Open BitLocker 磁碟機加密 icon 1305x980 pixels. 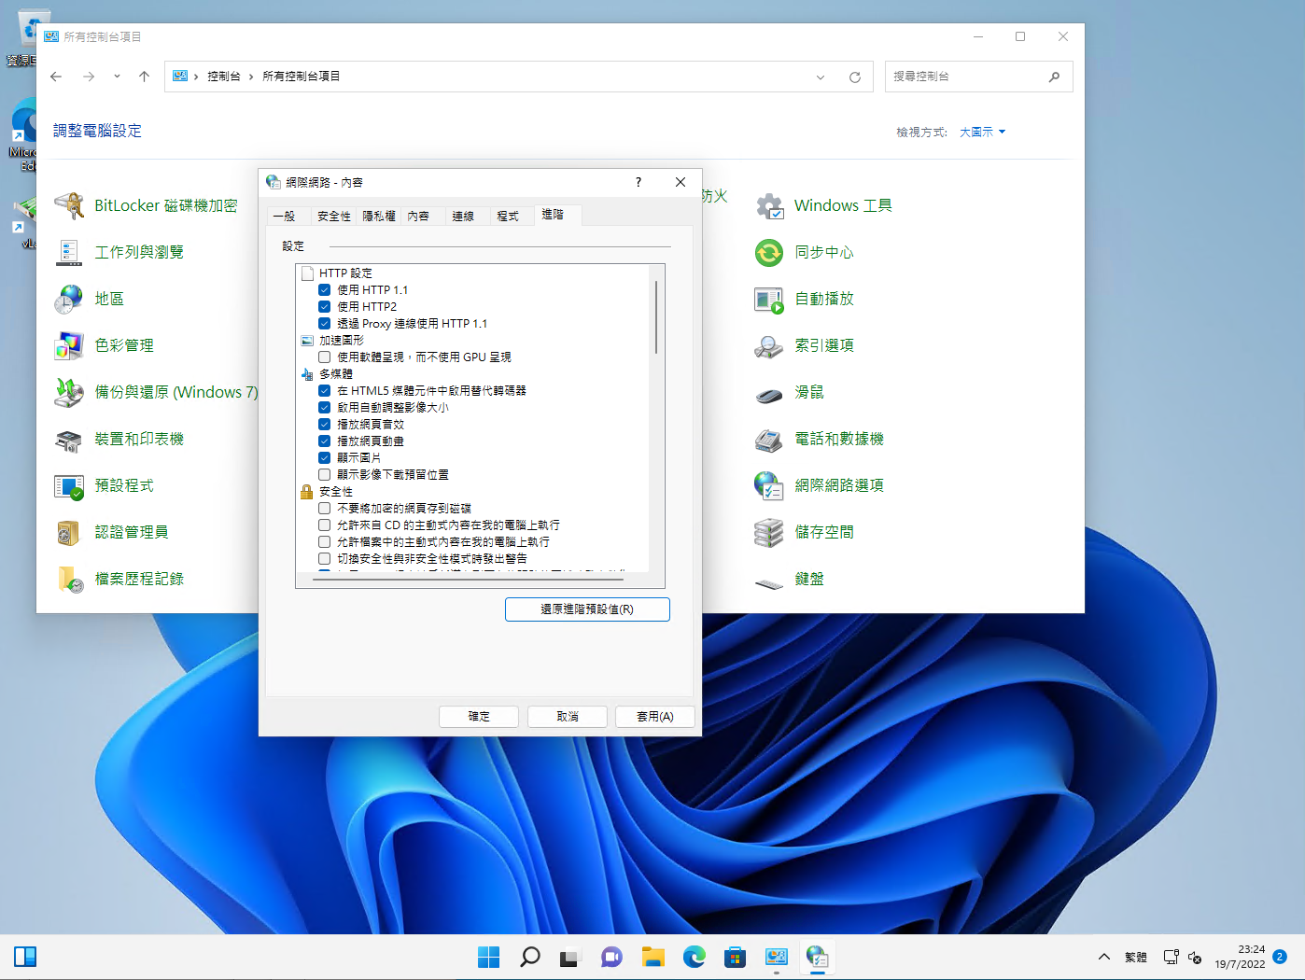[x=69, y=205]
